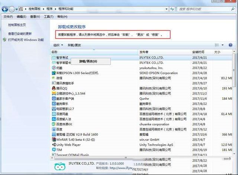Select the Unity Web Player icon
The image size is (238, 175).
pos(54,145)
